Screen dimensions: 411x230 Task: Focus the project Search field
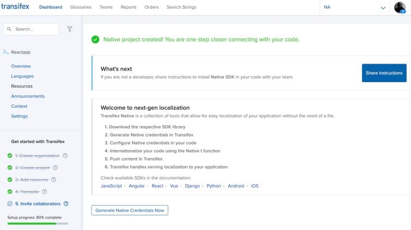[31, 29]
